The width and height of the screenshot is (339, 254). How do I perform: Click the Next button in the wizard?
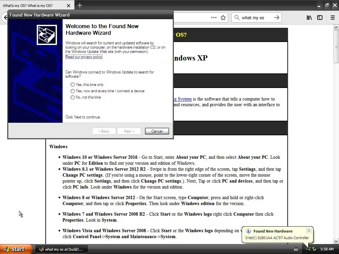pos(129,131)
